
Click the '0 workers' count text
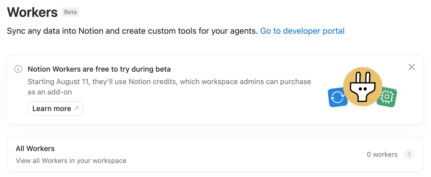click(382, 154)
